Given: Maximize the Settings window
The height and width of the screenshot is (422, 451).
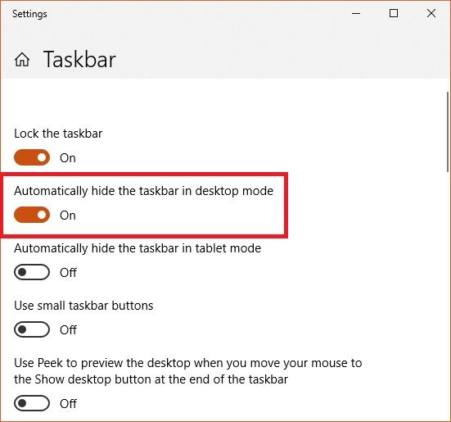Looking at the screenshot, I should 394,13.
